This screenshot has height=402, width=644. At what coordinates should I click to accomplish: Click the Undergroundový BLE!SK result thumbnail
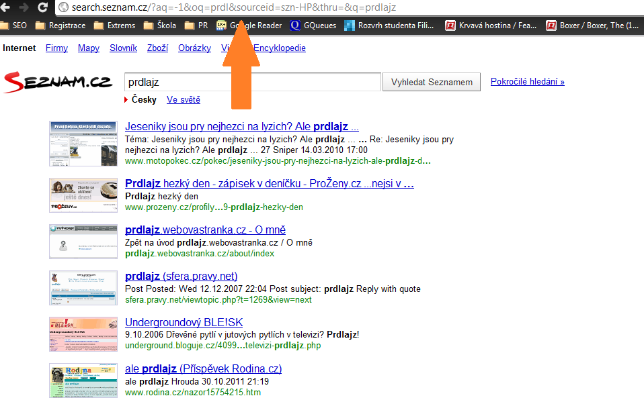pyautogui.click(x=83, y=334)
